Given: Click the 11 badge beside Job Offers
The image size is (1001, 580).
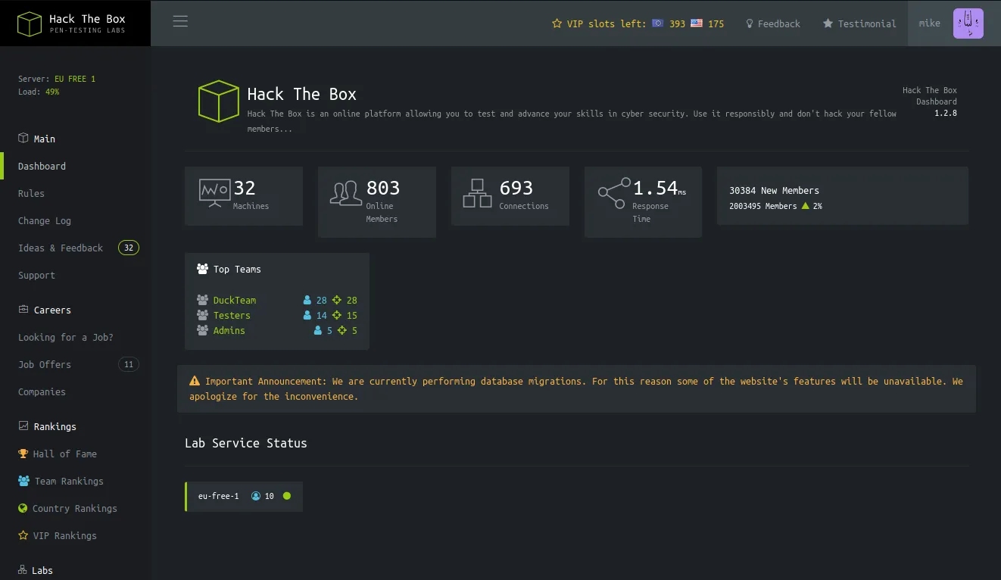Looking at the screenshot, I should point(129,364).
